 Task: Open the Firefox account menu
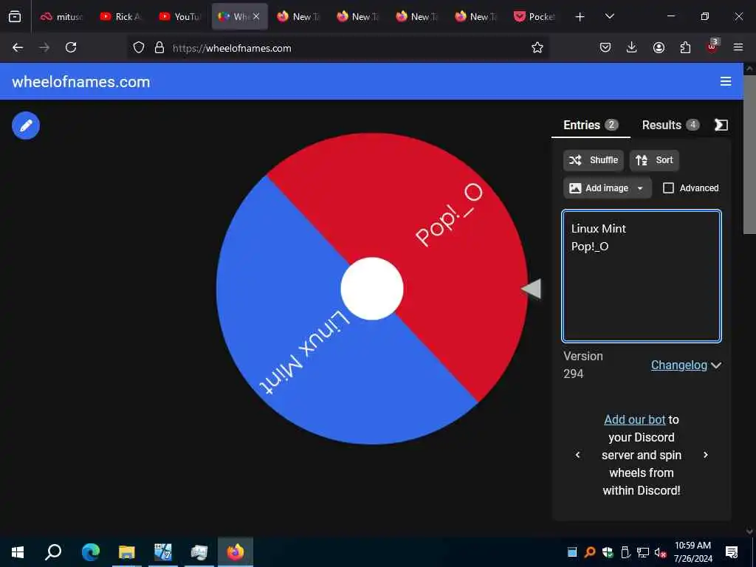(x=659, y=47)
